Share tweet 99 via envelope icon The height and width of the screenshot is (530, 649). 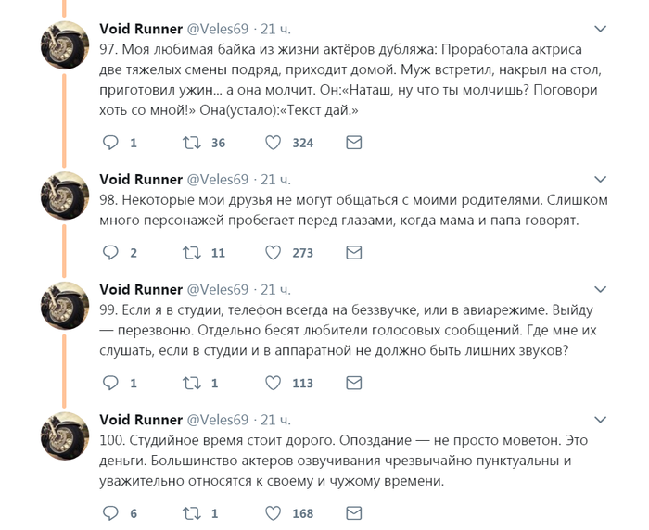[353, 383]
